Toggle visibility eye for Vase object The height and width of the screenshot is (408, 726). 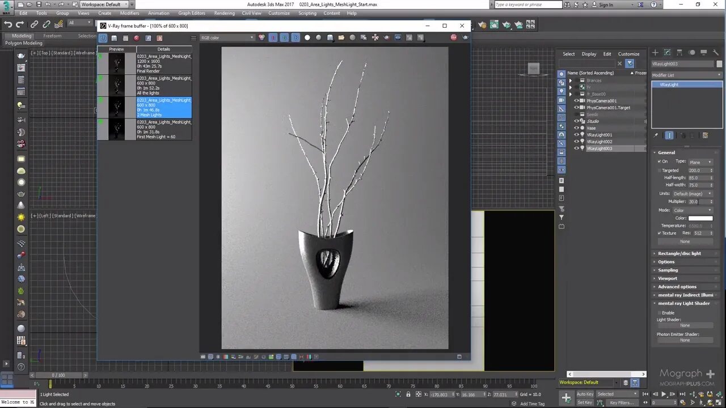pos(577,128)
